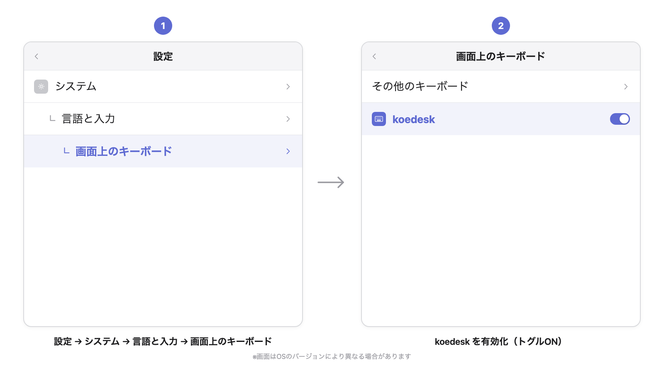Click the 設定 header title

[x=163, y=56]
